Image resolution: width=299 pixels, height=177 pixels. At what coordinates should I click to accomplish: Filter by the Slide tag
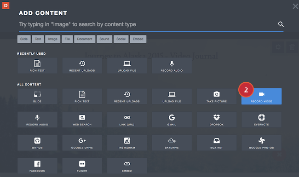pyautogui.click(x=24, y=39)
